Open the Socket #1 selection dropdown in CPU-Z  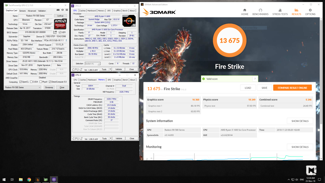pyautogui.click(x=92, y=64)
